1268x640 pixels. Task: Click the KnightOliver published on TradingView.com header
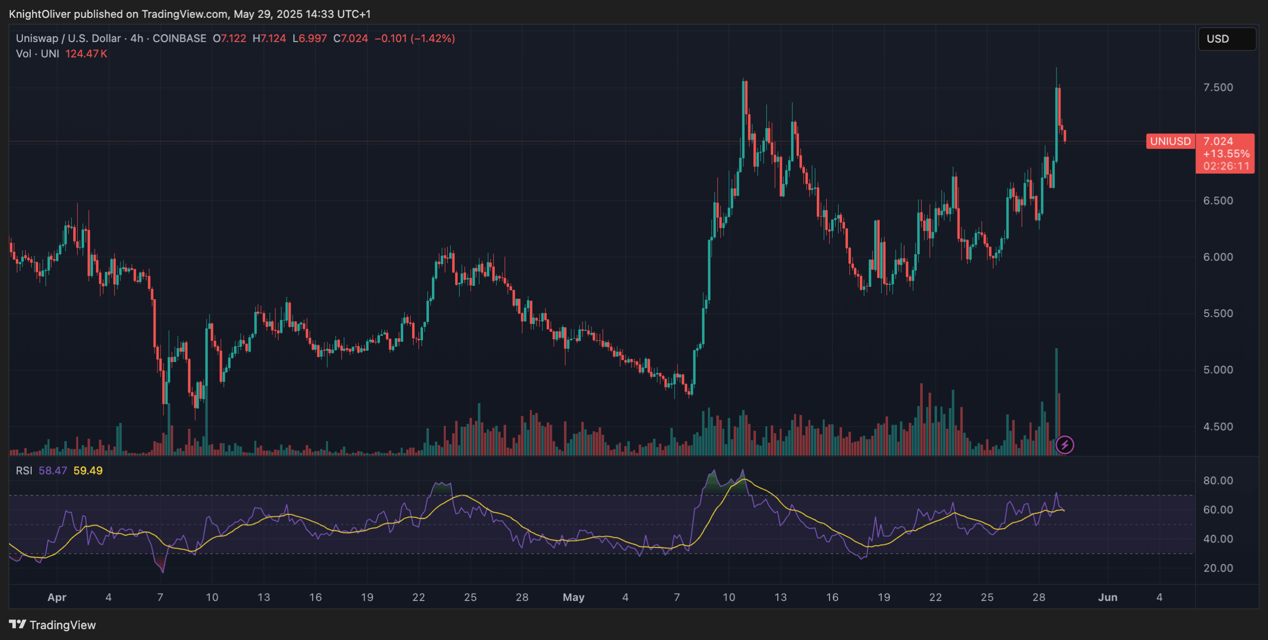[x=190, y=14]
